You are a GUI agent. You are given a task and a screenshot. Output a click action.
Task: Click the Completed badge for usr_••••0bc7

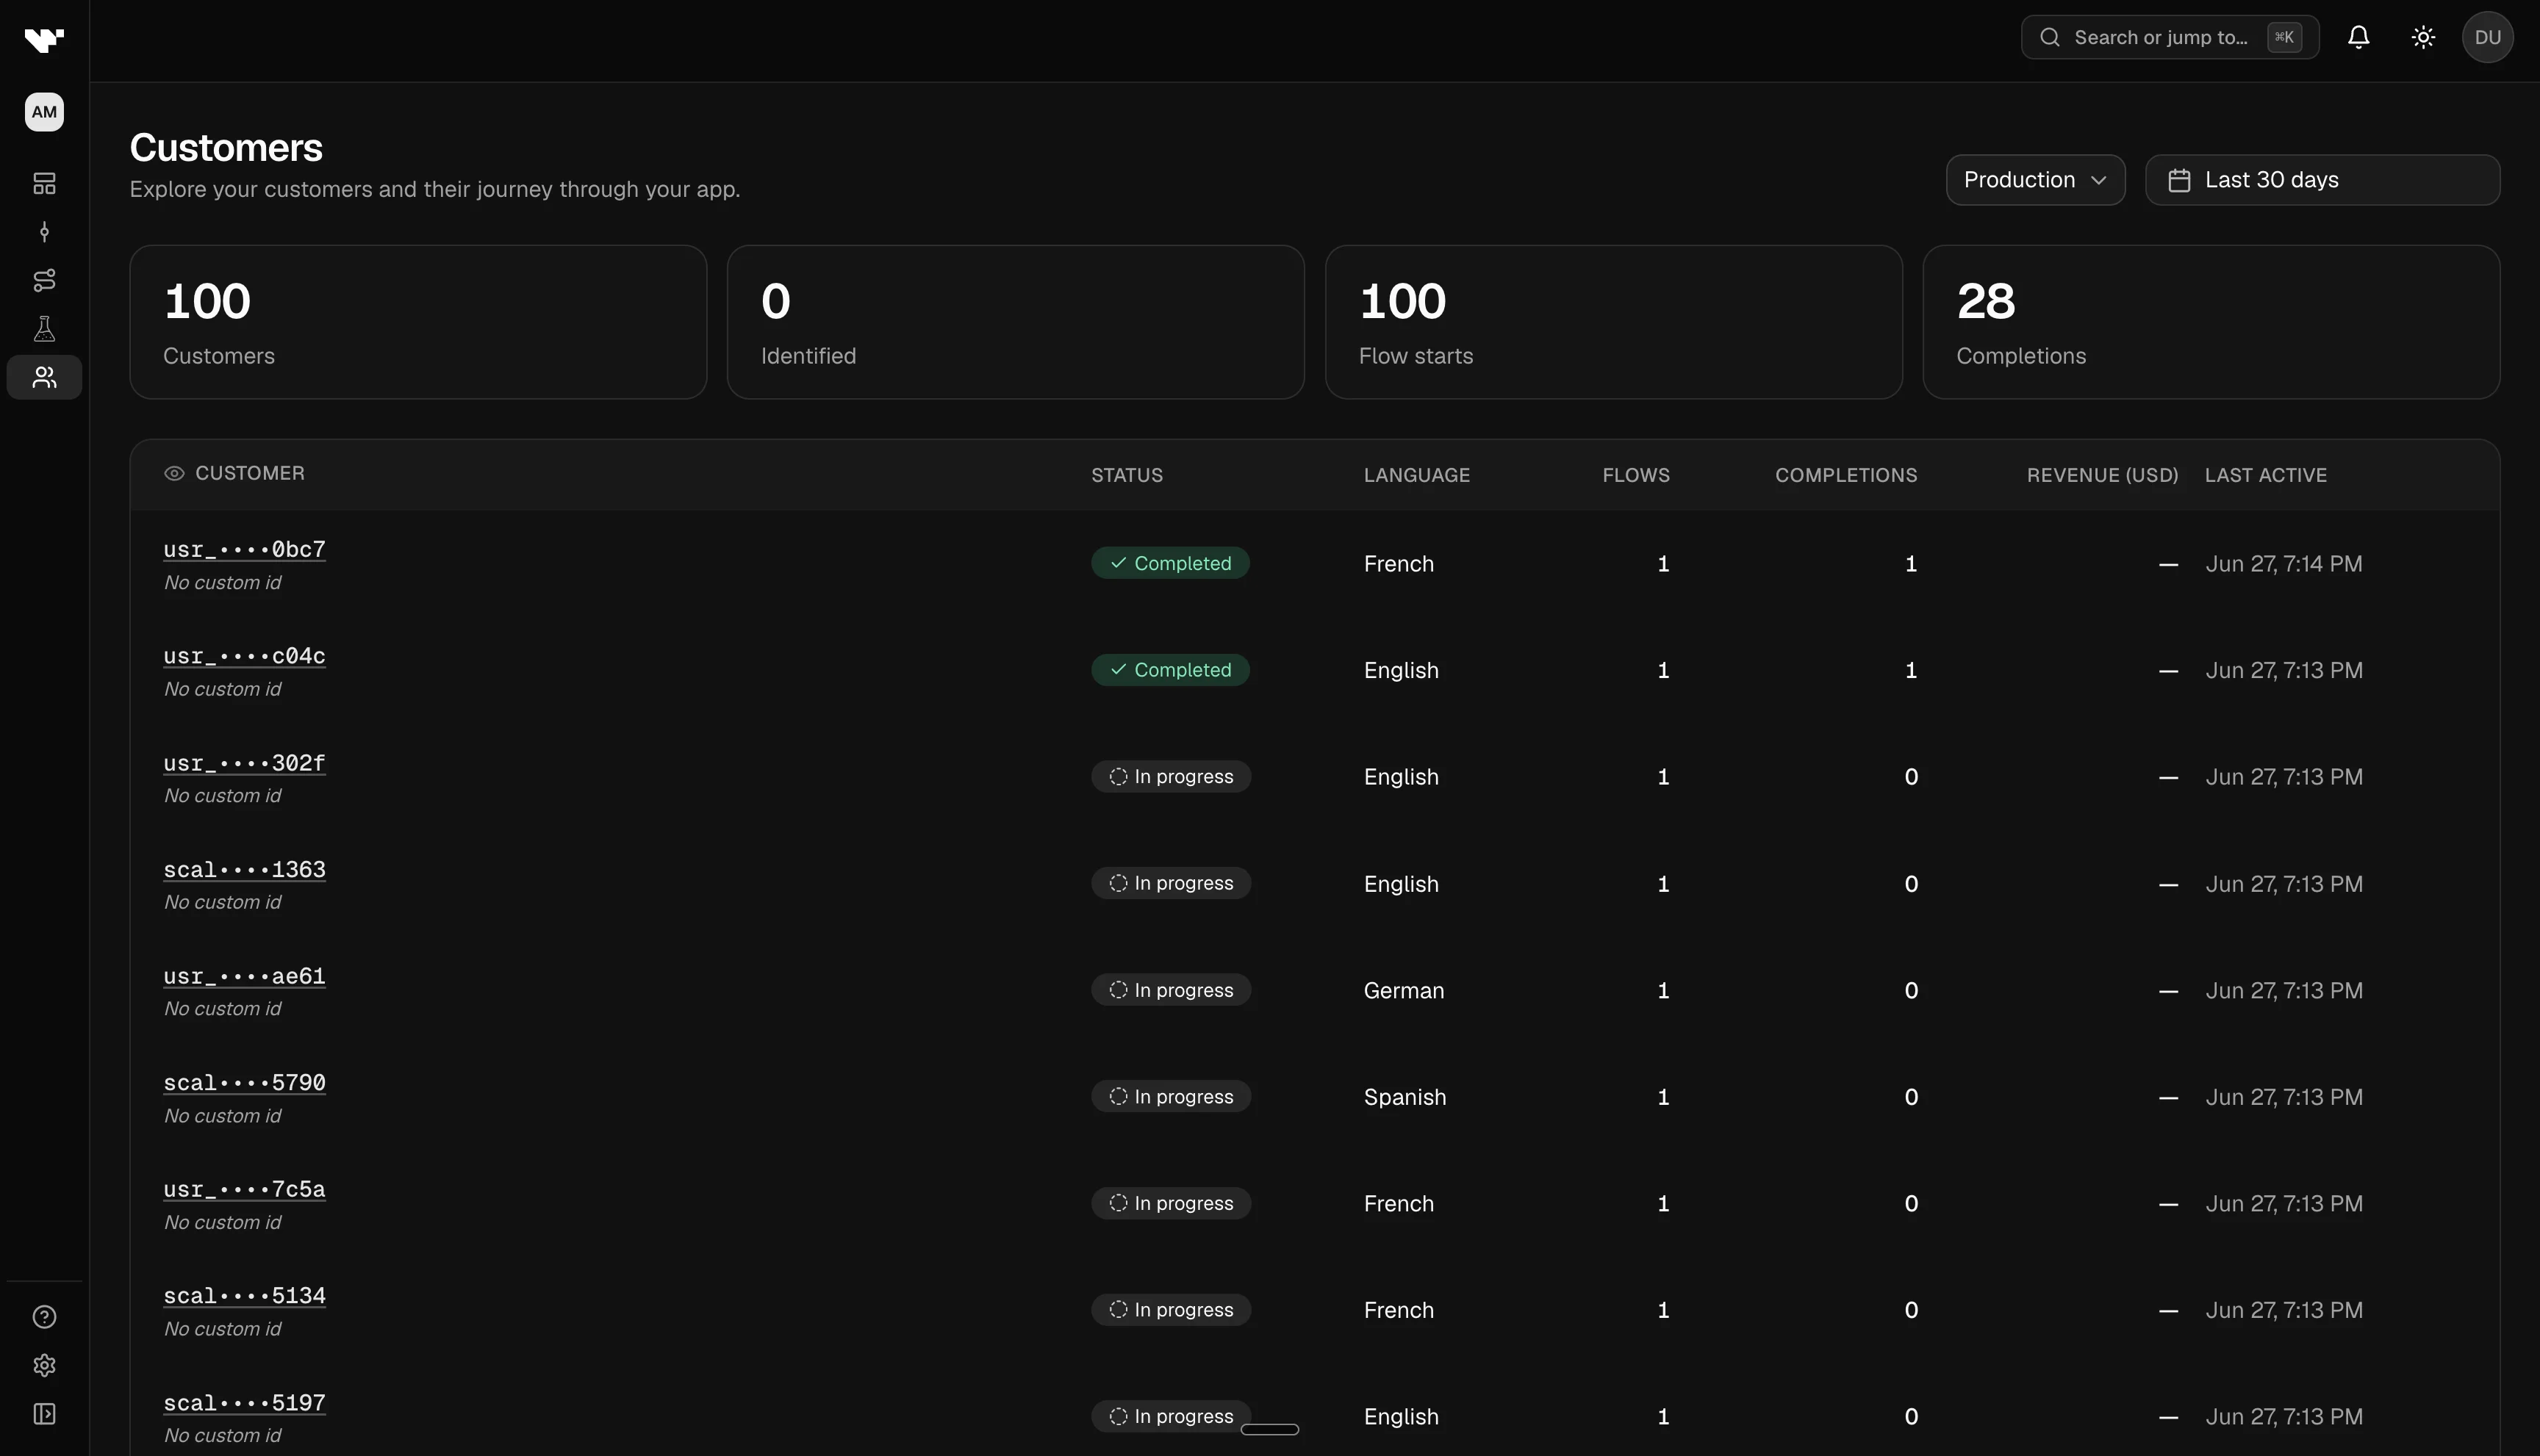[1169, 563]
